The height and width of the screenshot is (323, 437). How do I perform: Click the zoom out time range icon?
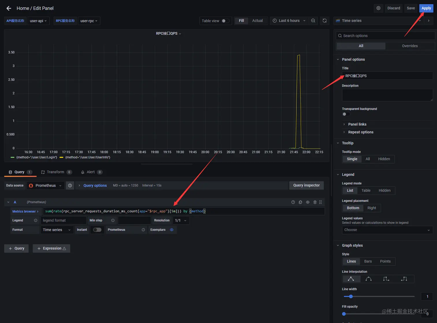(x=313, y=21)
